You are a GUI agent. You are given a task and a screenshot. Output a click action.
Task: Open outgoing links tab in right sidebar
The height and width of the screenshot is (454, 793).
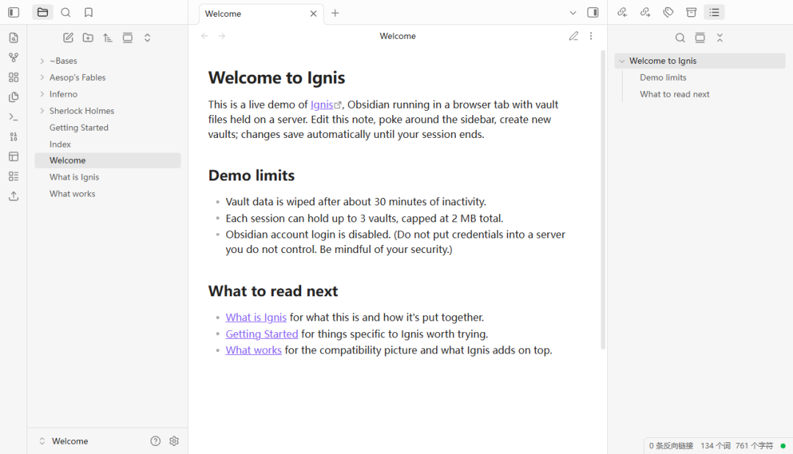click(x=645, y=12)
